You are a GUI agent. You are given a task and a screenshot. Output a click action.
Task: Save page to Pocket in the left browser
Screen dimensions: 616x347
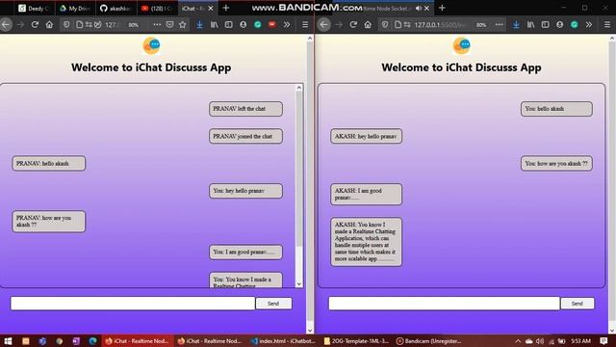click(x=169, y=25)
